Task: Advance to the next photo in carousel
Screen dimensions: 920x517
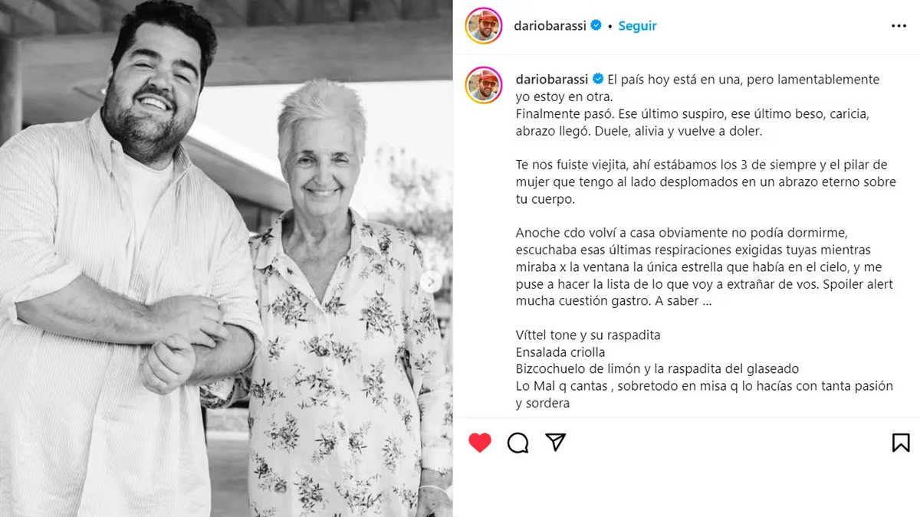Action: (x=431, y=281)
